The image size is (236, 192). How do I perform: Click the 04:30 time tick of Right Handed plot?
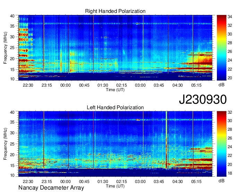click(178, 85)
